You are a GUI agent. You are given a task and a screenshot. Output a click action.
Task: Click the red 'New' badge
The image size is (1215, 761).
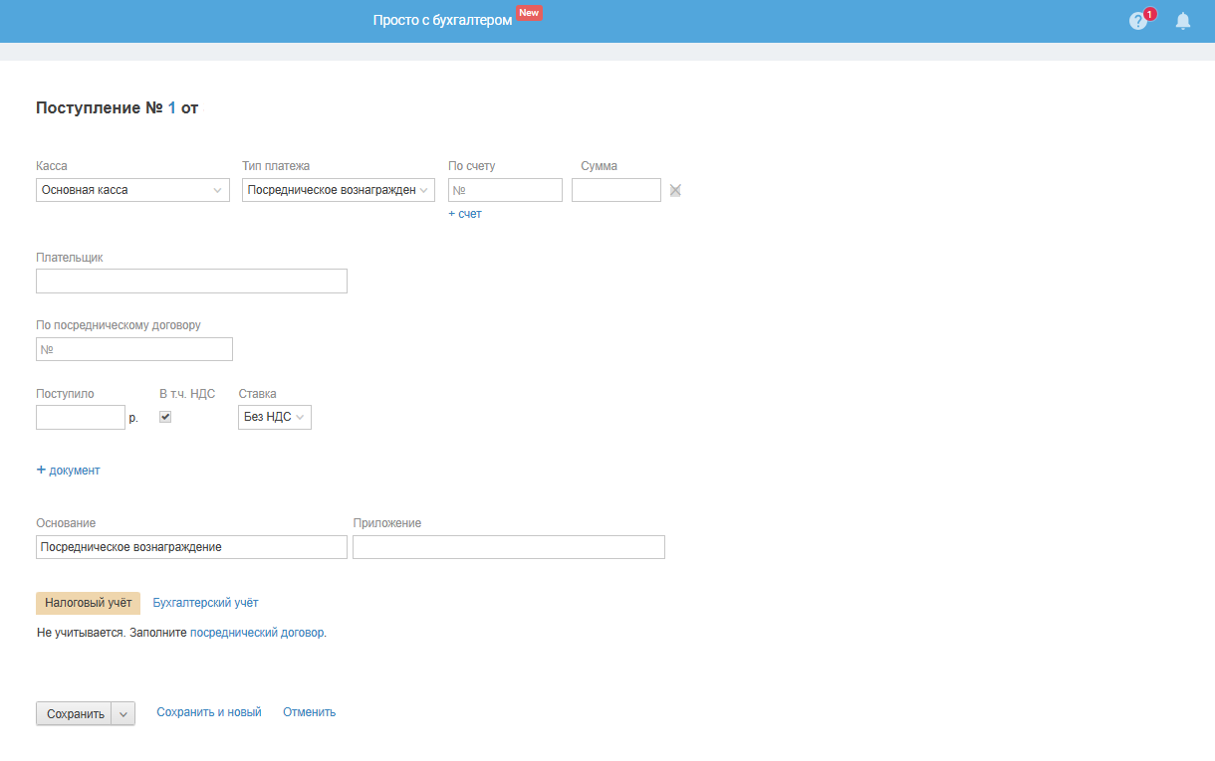pyautogui.click(x=529, y=13)
